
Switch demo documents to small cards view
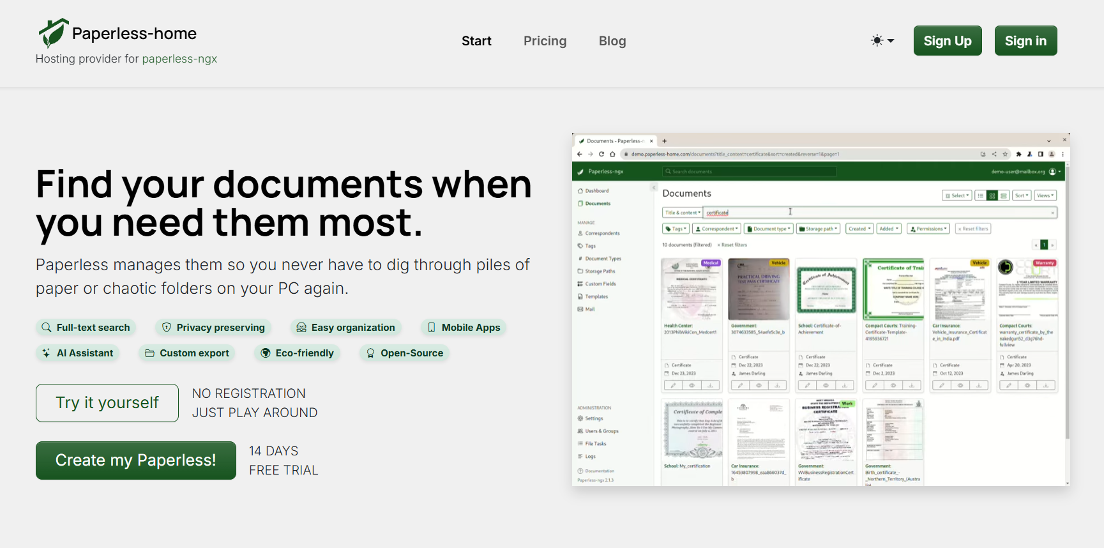(x=992, y=195)
